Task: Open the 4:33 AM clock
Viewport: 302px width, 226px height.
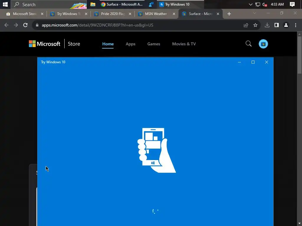Action: point(277,4)
